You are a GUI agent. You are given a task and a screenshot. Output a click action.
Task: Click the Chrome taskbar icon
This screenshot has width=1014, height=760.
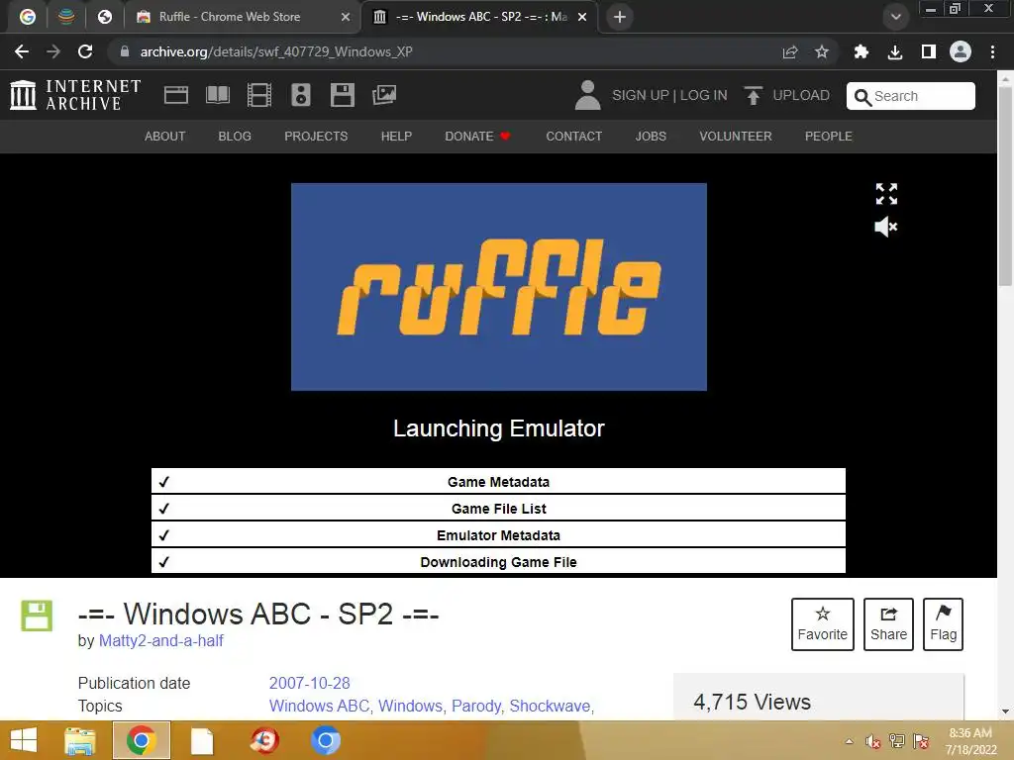(x=142, y=740)
